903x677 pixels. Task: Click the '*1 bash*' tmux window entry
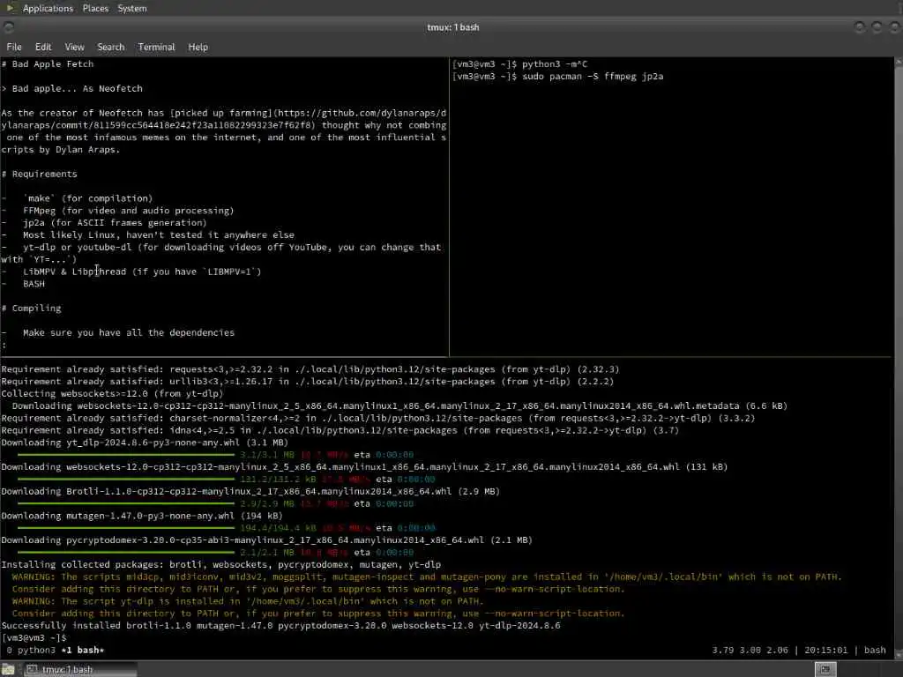pos(83,650)
